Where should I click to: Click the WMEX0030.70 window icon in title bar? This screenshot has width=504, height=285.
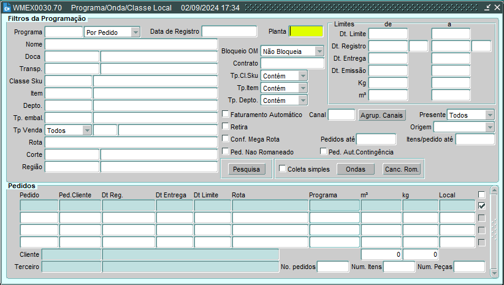[x=7, y=9]
